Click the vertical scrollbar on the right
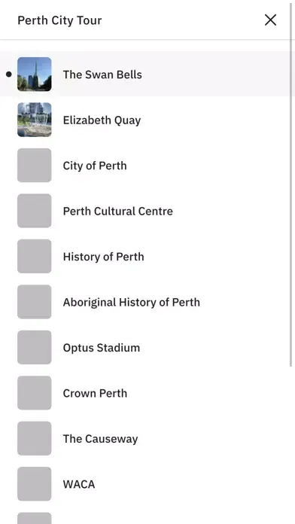The height and width of the screenshot is (524, 295). [290, 184]
